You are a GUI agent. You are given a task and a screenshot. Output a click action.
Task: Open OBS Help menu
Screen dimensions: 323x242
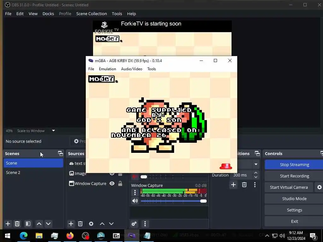(x=132, y=14)
